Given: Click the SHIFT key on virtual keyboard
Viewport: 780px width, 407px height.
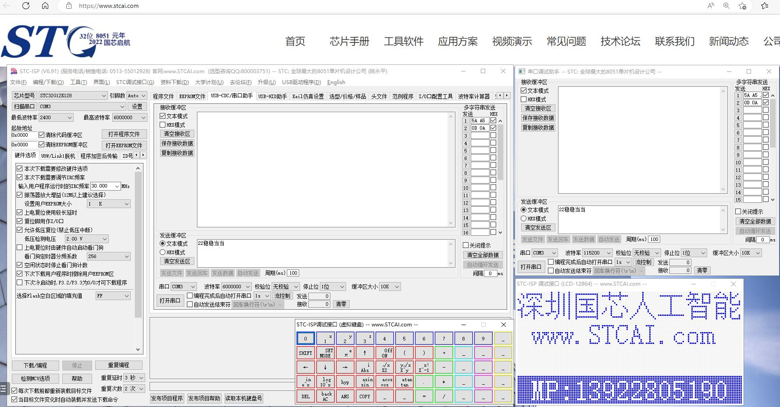Looking at the screenshot, I should pyautogui.click(x=305, y=353).
